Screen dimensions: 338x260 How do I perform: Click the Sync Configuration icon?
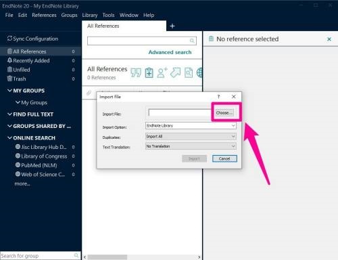click(x=9, y=39)
